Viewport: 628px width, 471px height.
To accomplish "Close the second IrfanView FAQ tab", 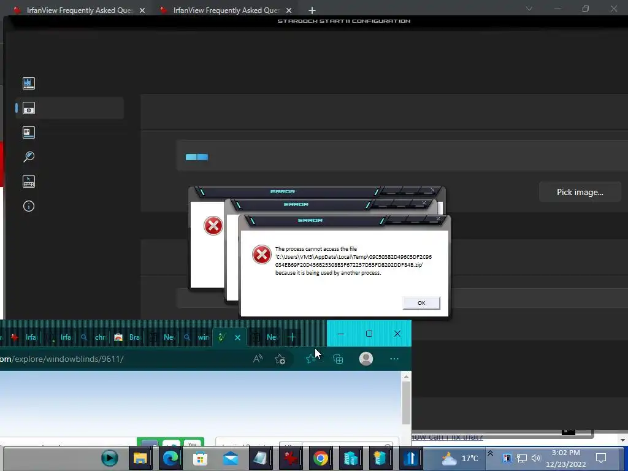I will (289, 11).
